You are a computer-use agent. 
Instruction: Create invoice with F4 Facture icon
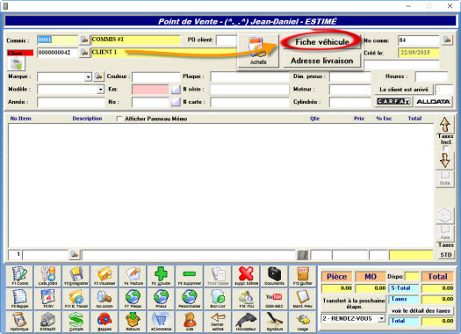point(133,276)
